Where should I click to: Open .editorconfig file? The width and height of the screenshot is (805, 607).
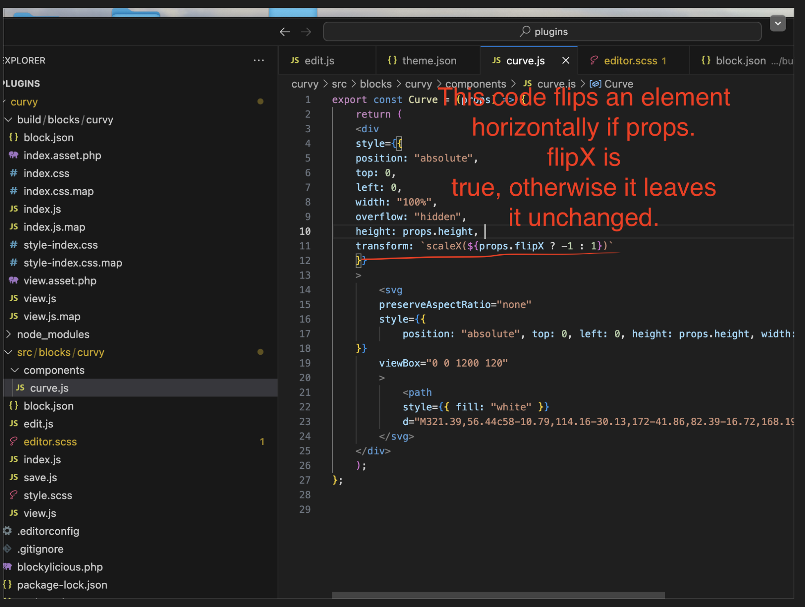click(x=141, y=531)
